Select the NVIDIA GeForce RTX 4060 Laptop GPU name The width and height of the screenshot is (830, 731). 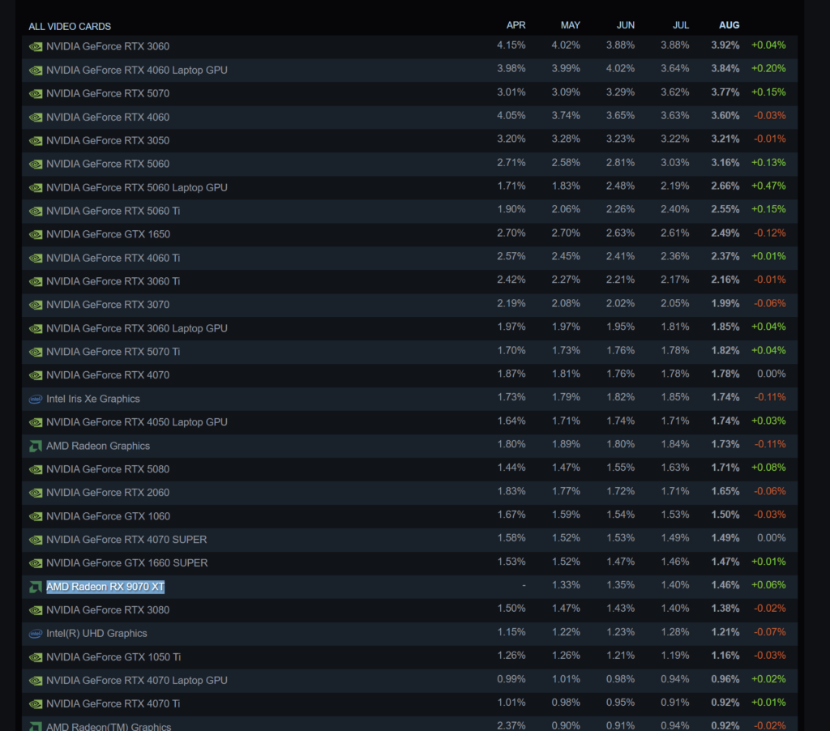[x=137, y=71]
